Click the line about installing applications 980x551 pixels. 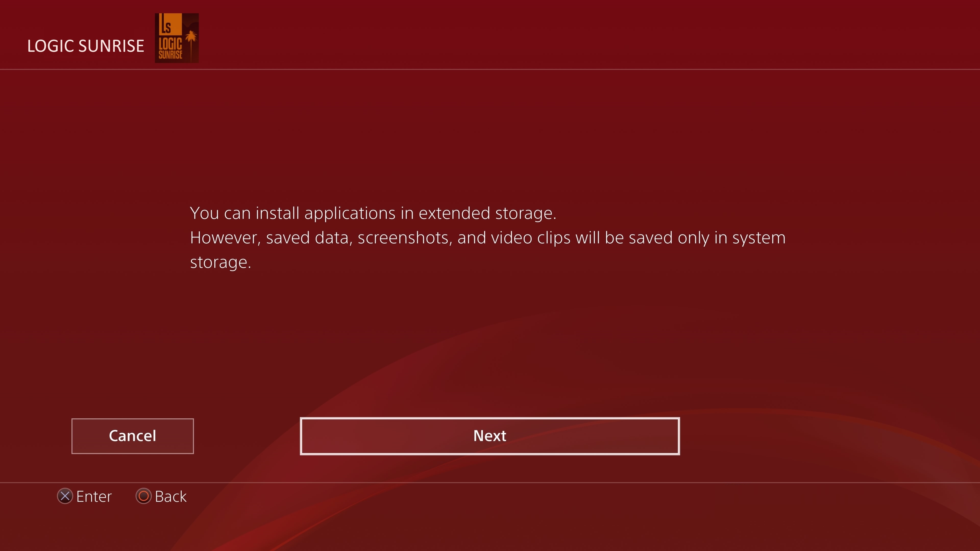point(373,213)
